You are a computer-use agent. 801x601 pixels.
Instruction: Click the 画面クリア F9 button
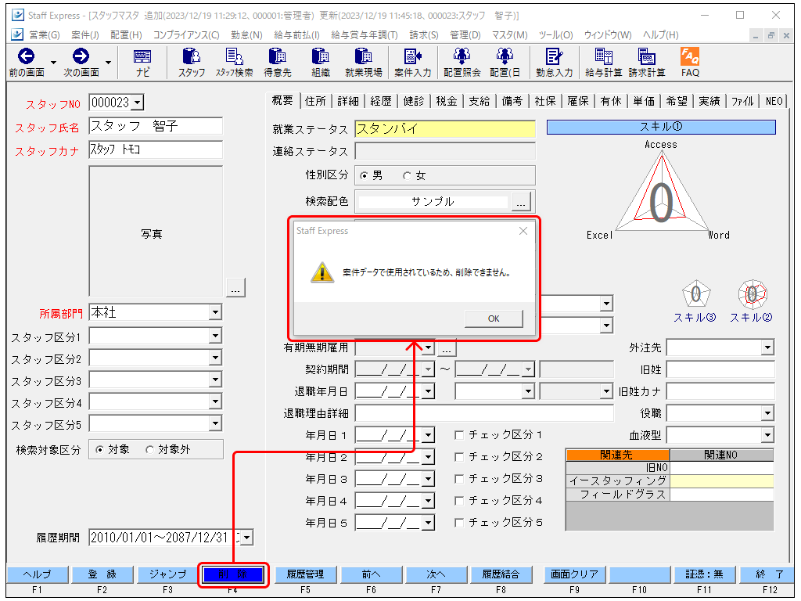574,574
